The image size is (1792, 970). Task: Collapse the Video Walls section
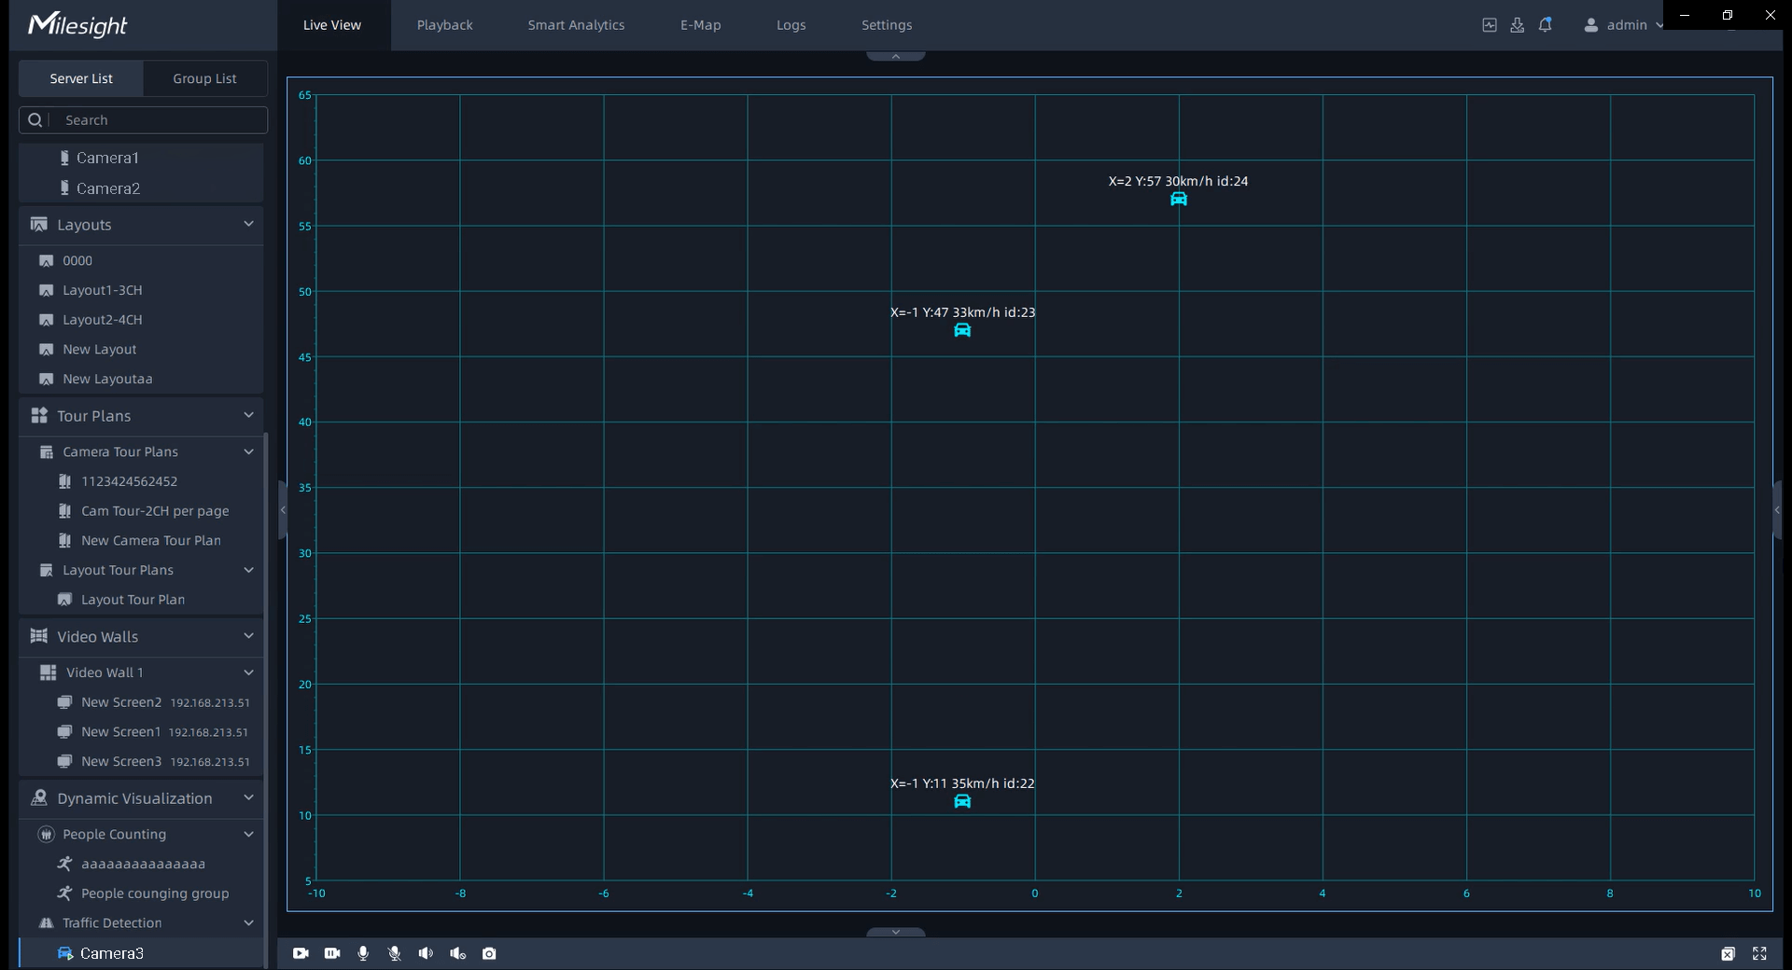click(248, 636)
